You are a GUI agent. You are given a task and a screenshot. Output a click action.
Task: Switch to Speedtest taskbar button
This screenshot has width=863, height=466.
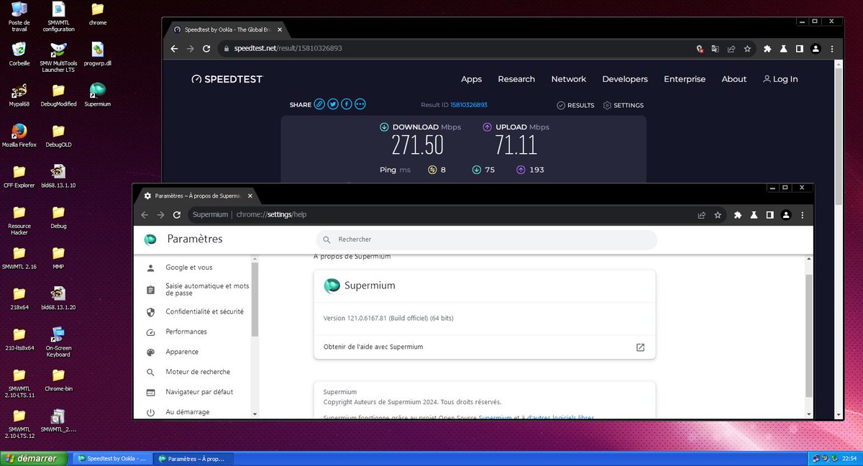tap(113, 458)
